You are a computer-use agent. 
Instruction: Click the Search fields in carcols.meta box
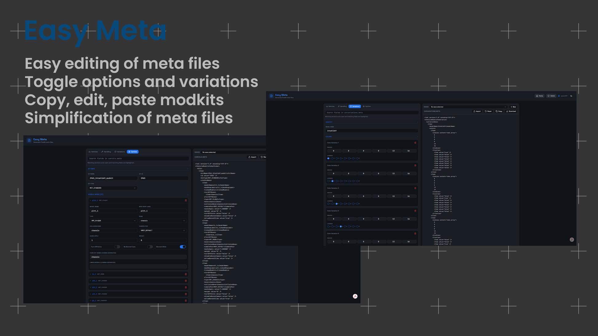(138, 159)
